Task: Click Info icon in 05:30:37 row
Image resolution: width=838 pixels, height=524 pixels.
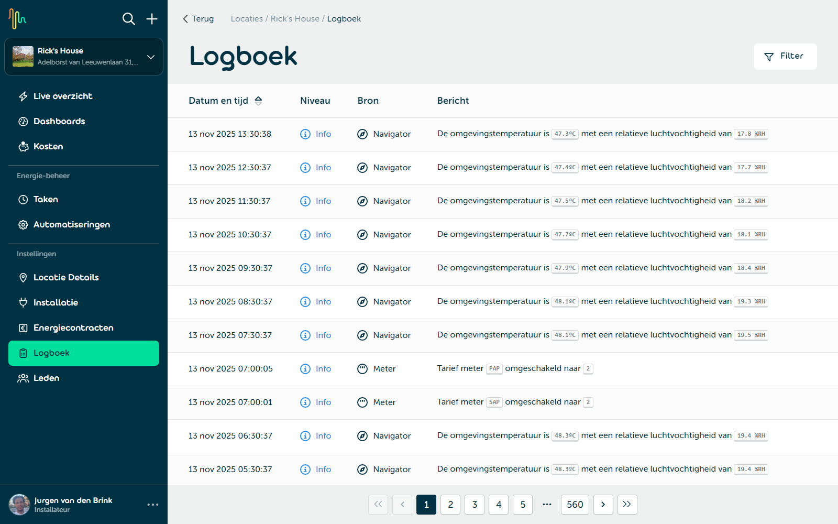Action: click(x=305, y=470)
